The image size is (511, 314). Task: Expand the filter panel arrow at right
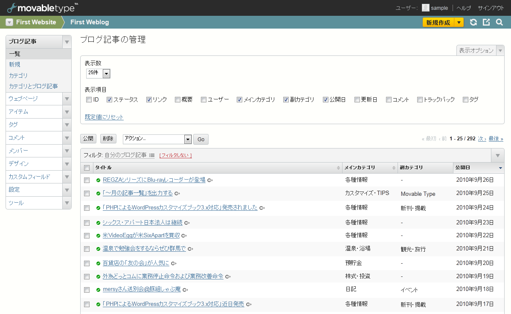point(498,156)
